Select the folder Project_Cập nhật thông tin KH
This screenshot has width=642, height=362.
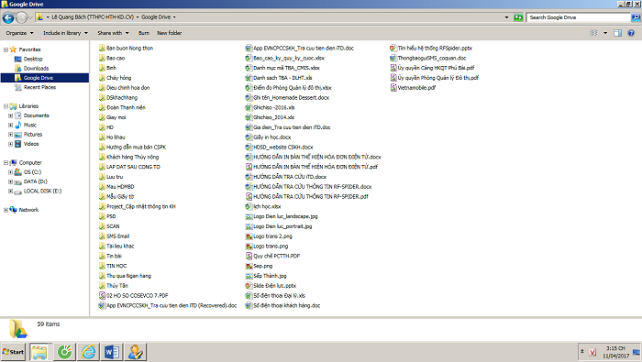[x=141, y=206]
